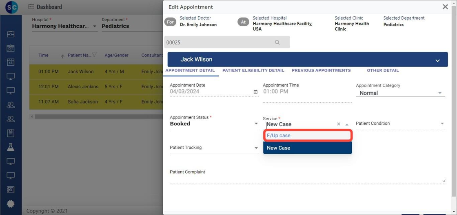The height and width of the screenshot is (215, 457).
Task: Click the Dashboard page title
Action: click(x=49, y=7)
